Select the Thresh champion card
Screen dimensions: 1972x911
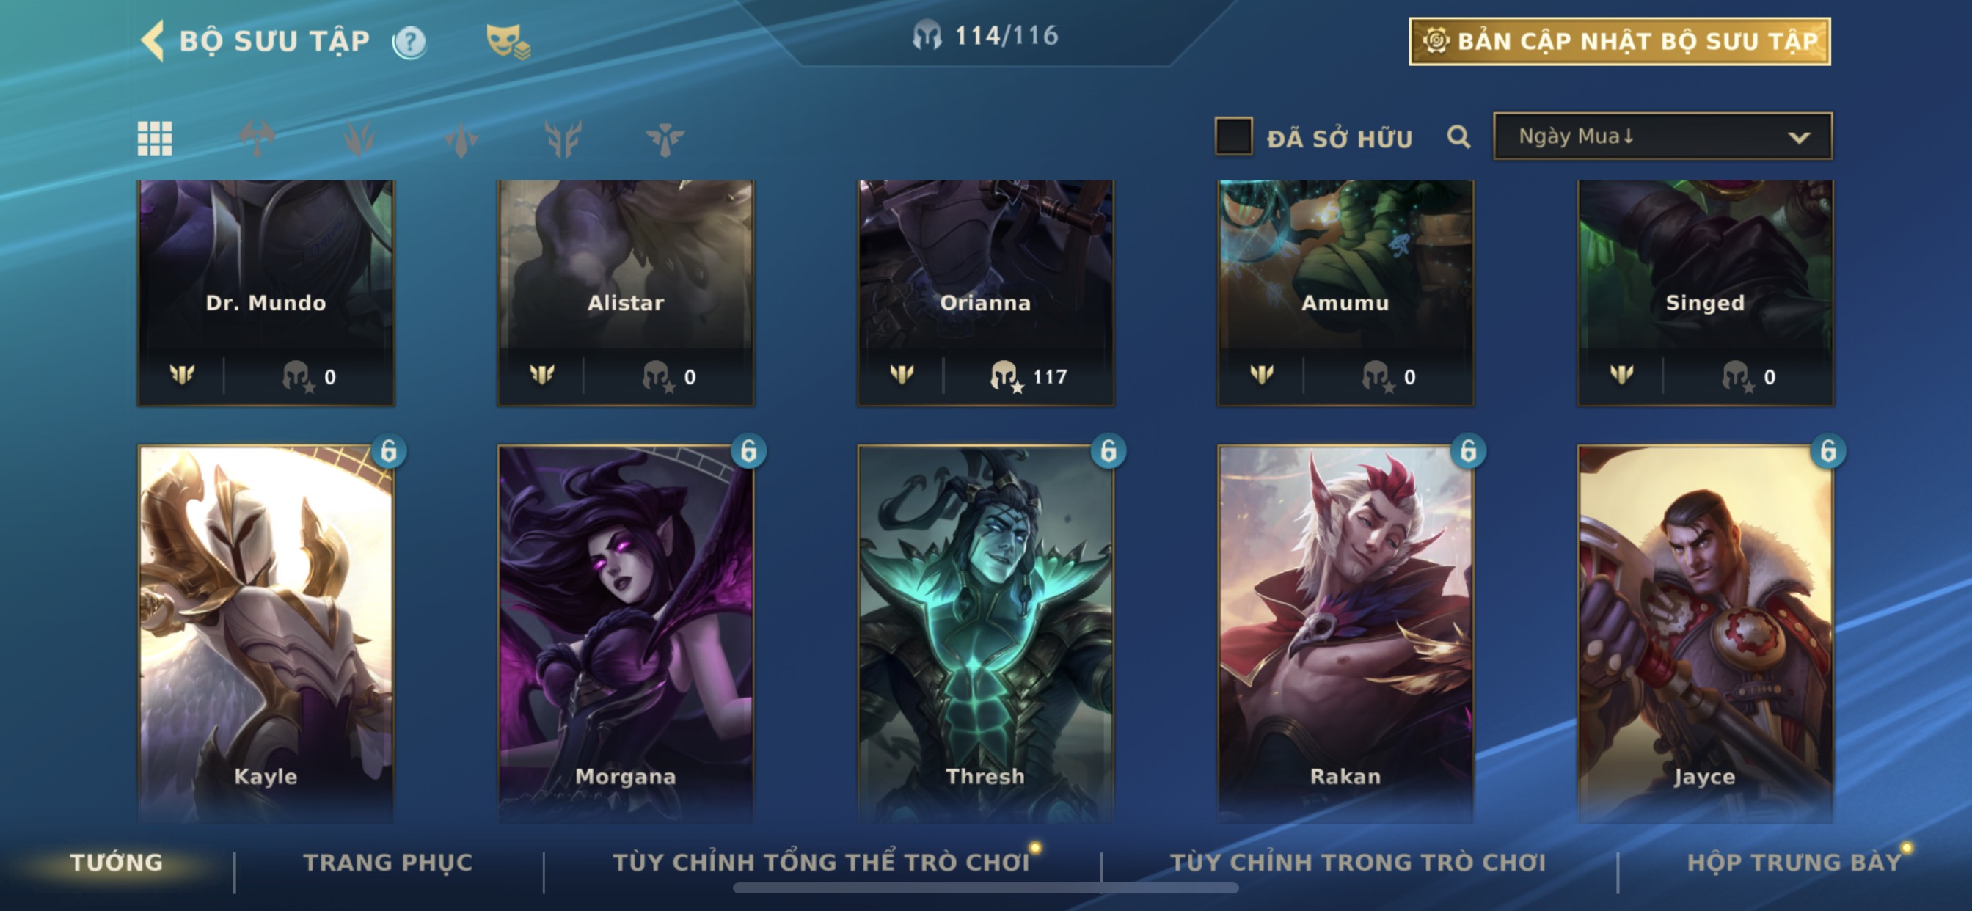coord(985,632)
